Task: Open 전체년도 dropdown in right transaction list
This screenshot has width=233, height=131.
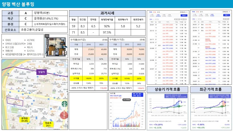Action: 226,12
